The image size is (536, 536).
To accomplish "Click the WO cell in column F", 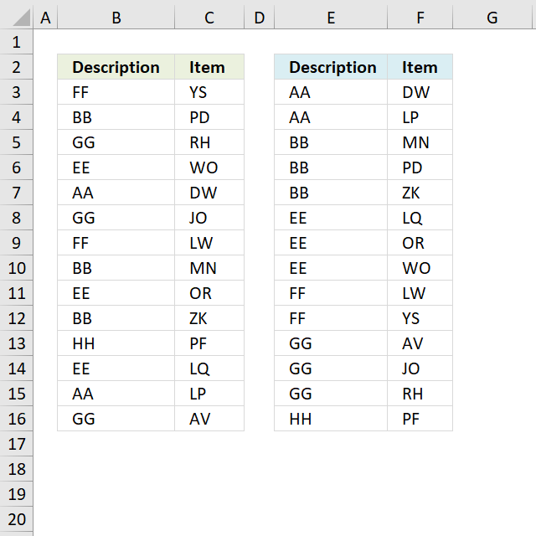I will tap(420, 268).
